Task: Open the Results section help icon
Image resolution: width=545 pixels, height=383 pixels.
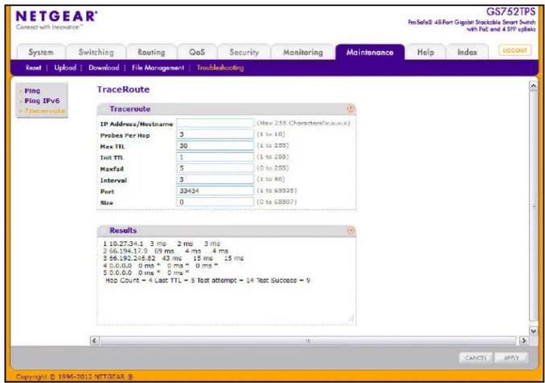Action: coord(350,230)
